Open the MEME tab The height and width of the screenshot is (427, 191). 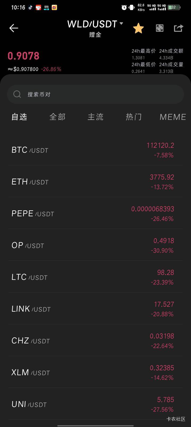173,117
